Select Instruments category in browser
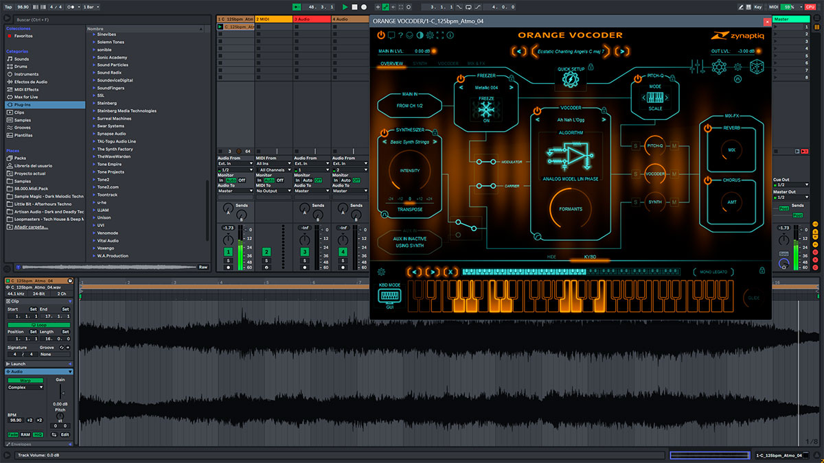This screenshot has width=824, height=463. tap(26, 74)
